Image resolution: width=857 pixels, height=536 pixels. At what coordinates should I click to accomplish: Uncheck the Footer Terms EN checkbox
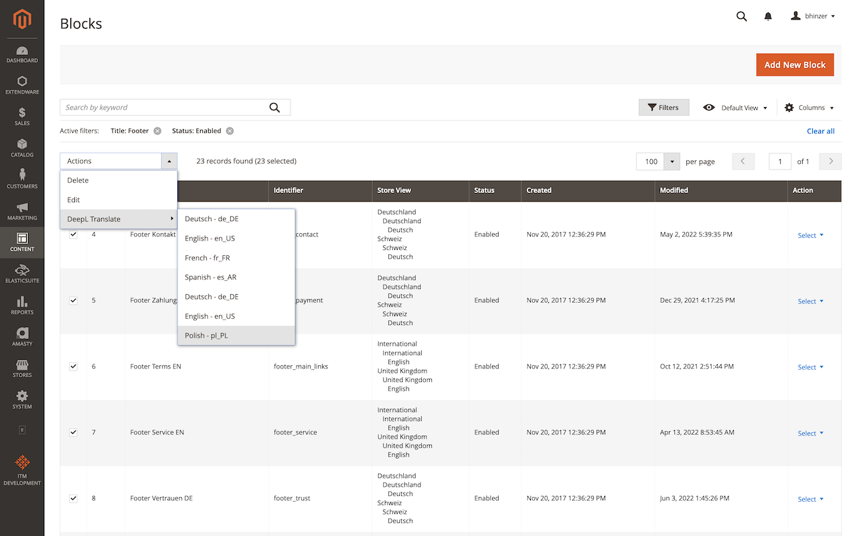[73, 366]
